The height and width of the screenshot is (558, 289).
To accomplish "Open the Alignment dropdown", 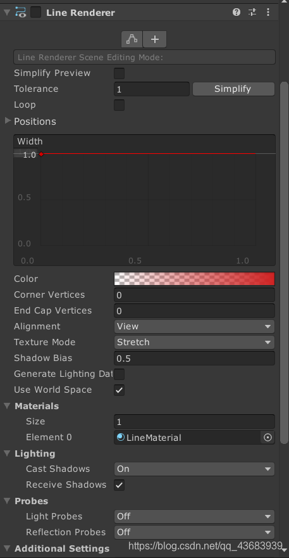I will [194, 326].
